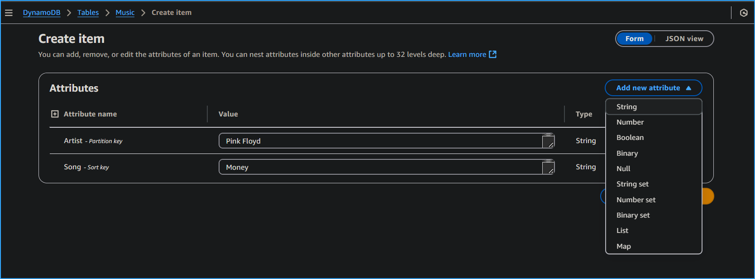Click the Create item breadcrumb text
Screen dimensions: 755x279
(172, 13)
